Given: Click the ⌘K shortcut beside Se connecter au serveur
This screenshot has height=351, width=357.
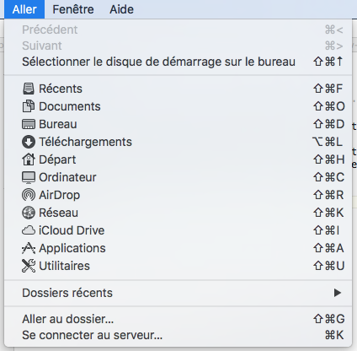Looking at the screenshot, I should [x=334, y=335].
